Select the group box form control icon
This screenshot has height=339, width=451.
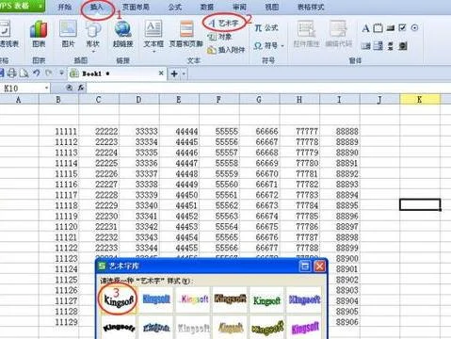pyautogui.click(x=378, y=28)
